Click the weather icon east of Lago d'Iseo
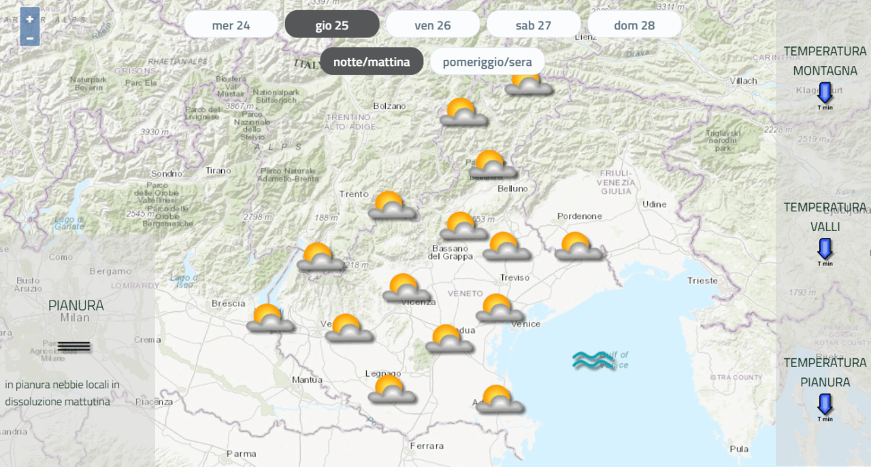 point(321,257)
